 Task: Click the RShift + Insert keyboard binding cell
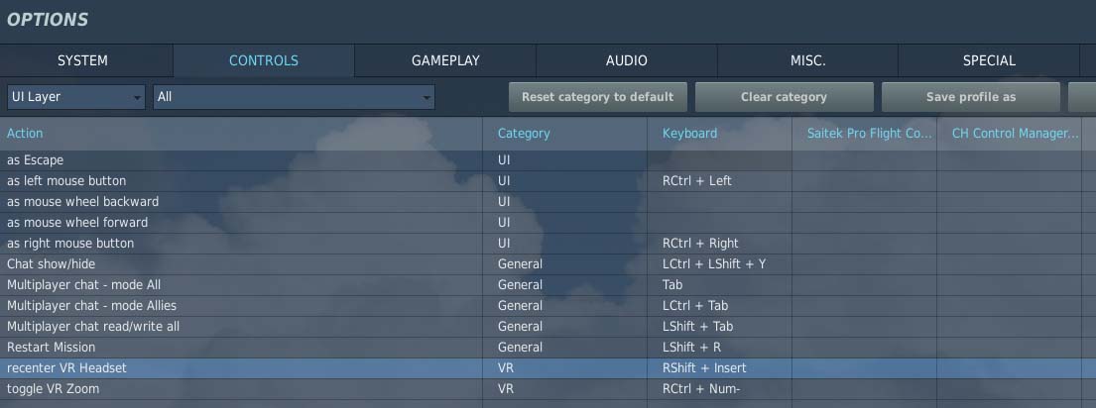tap(719, 368)
